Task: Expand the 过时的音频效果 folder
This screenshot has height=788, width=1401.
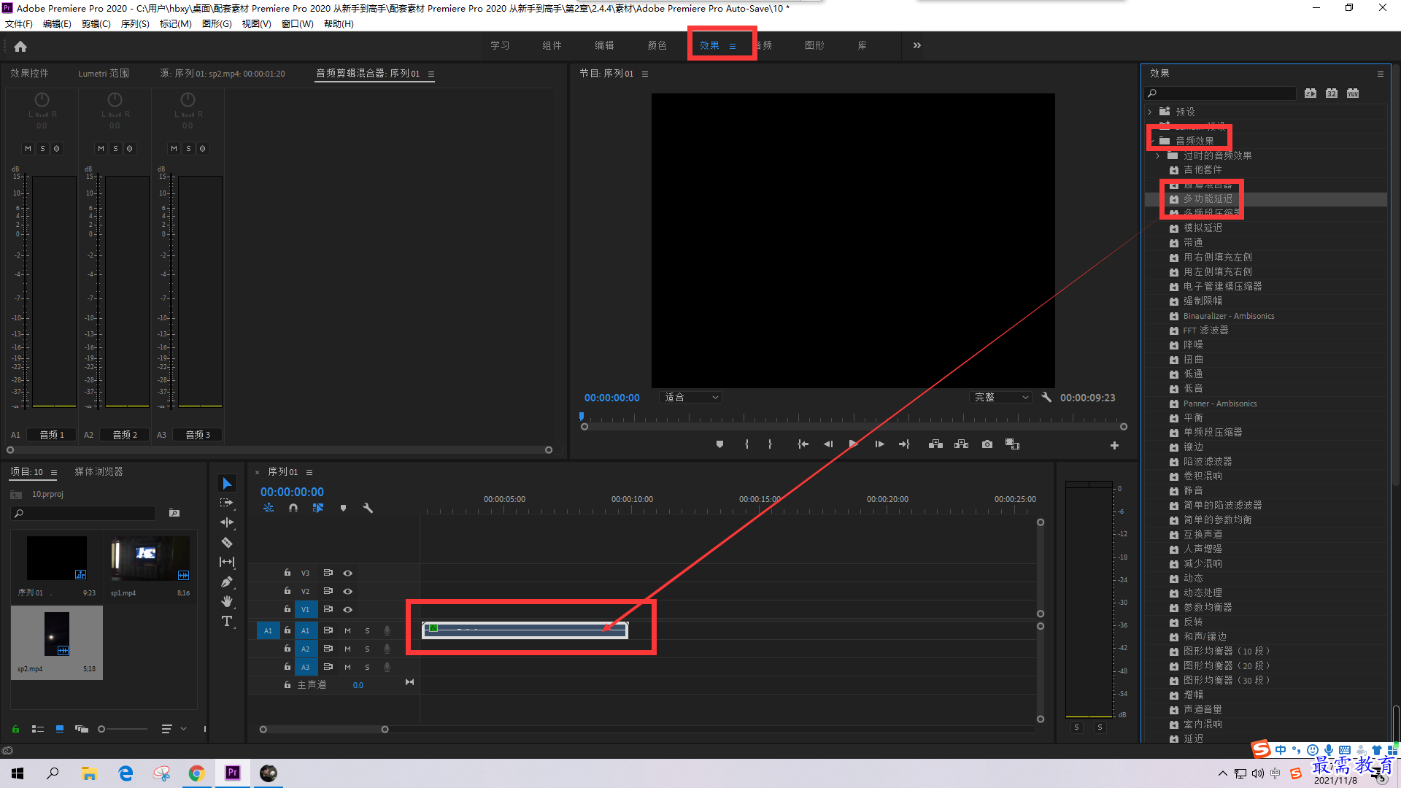Action: click(x=1158, y=155)
